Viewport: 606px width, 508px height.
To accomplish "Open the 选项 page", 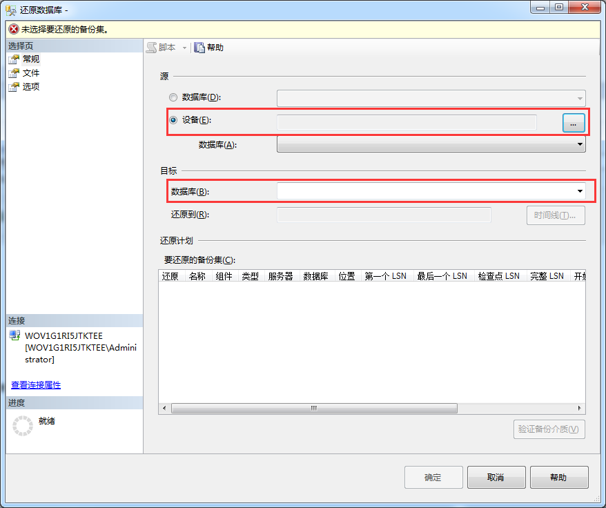I will point(31,87).
